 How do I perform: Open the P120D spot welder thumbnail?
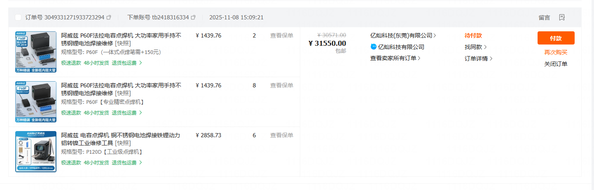coord(36,151)
